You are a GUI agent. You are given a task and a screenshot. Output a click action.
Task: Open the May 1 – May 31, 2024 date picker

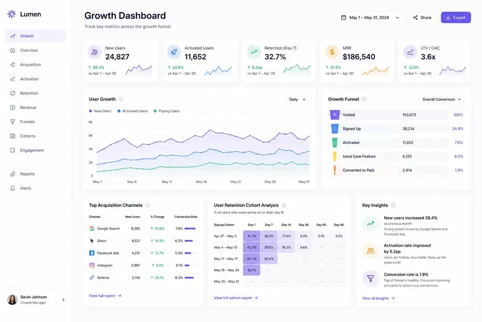click(370, 17)
